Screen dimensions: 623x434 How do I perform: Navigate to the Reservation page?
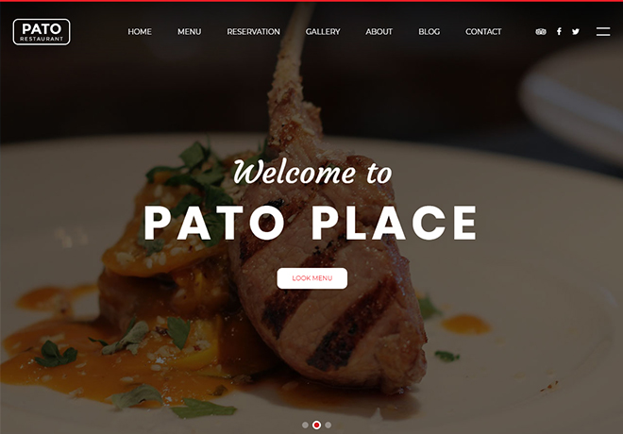(254, 32)
